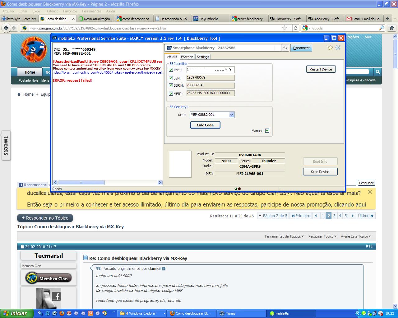Click view post arrow next to damiel
This screenshot has height=318, width=398.
(x=164, y=269)
